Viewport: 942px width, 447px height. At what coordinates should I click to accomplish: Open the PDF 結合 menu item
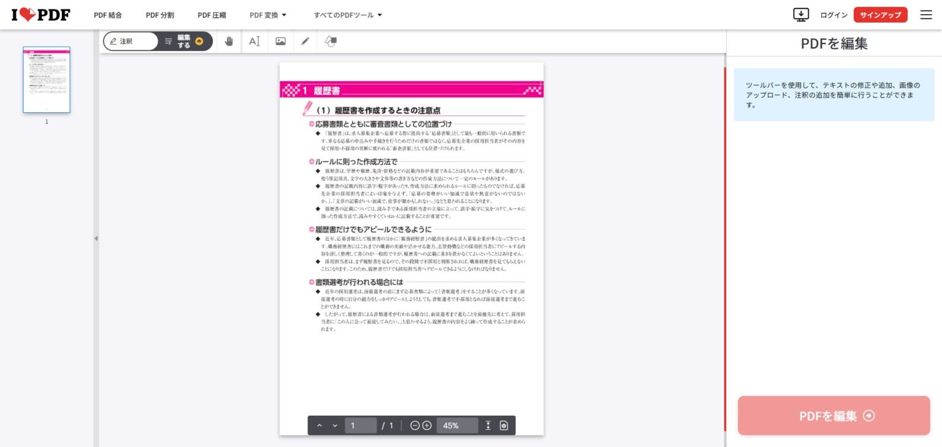click(108, 15)
